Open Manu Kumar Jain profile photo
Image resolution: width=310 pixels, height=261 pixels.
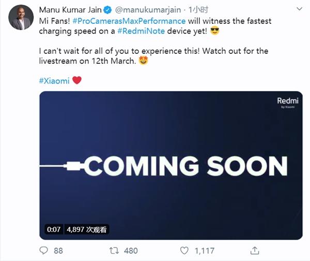tap(21, 18)
